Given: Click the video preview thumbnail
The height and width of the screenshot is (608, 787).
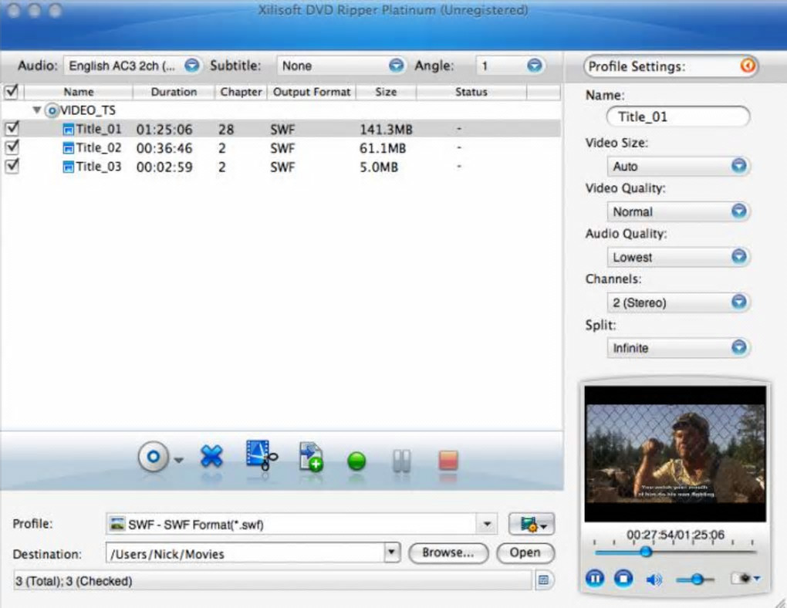Looking at the screenshot, I should [675, 454].
